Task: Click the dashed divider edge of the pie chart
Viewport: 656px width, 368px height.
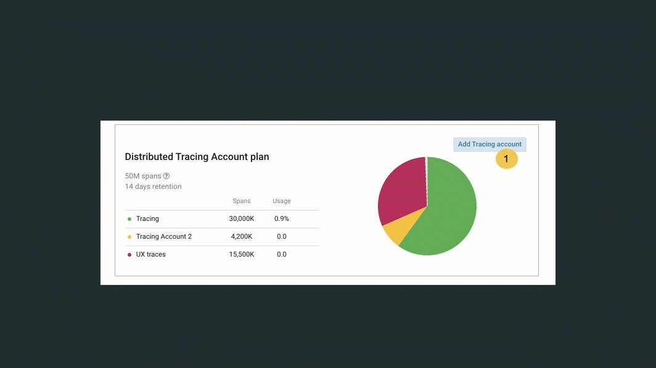Action: [426, 182]
